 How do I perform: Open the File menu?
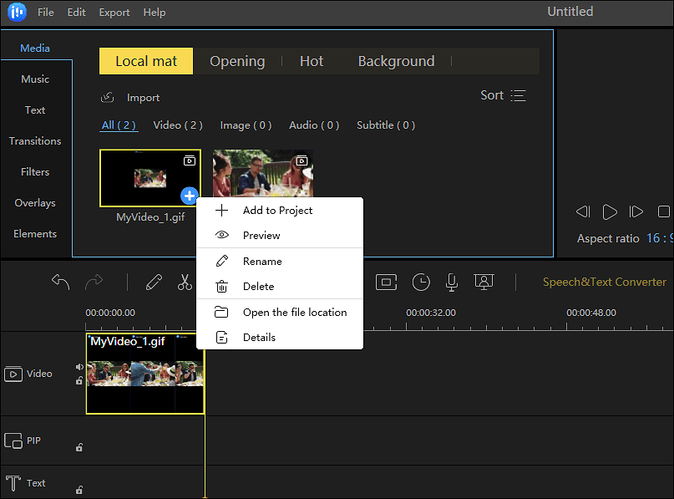46,13
